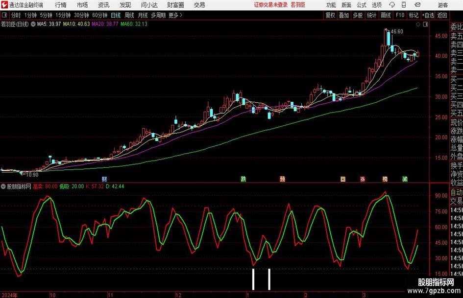Click the 财 event marker on the chart
Screen dimensions: 463x298
(104, 179)
